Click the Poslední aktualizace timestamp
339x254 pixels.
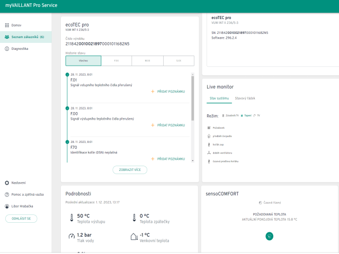[93, 202]
